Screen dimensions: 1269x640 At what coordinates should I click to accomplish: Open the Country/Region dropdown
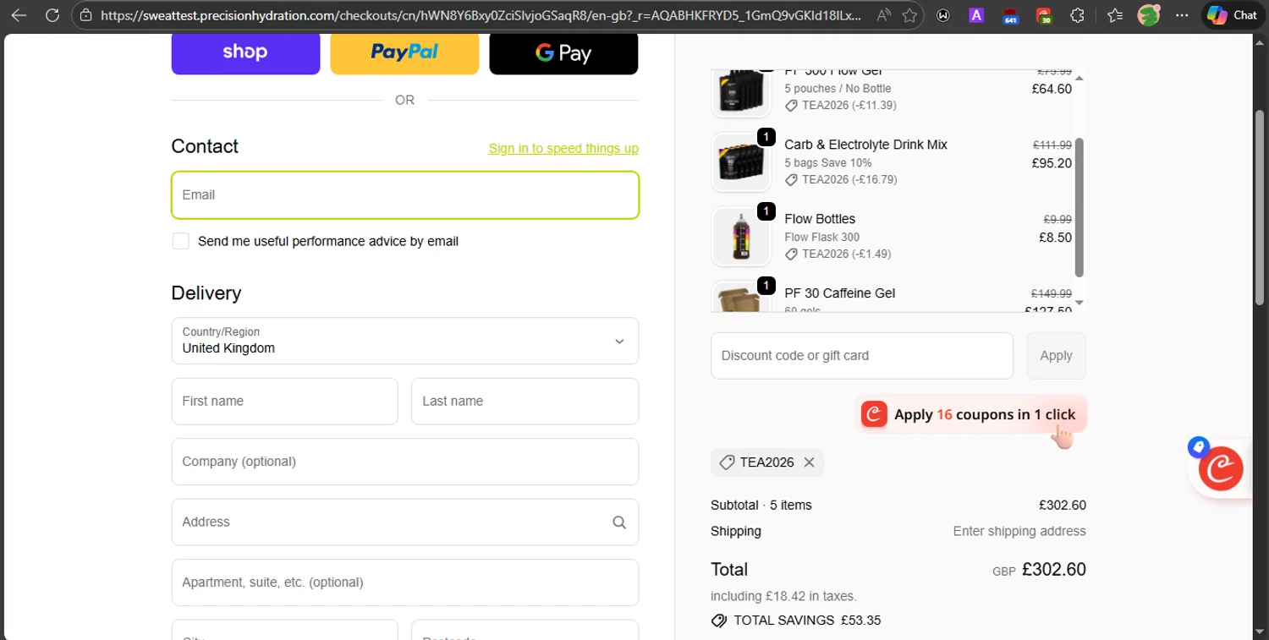pos(405,341)
